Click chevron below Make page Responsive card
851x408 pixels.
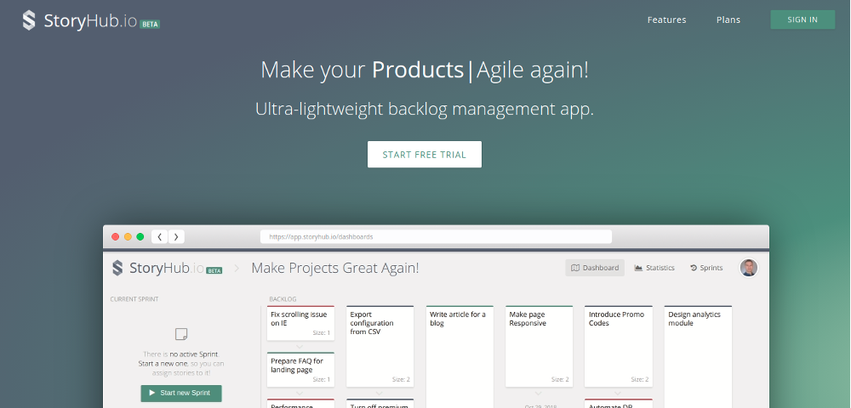tap(539, 393)
